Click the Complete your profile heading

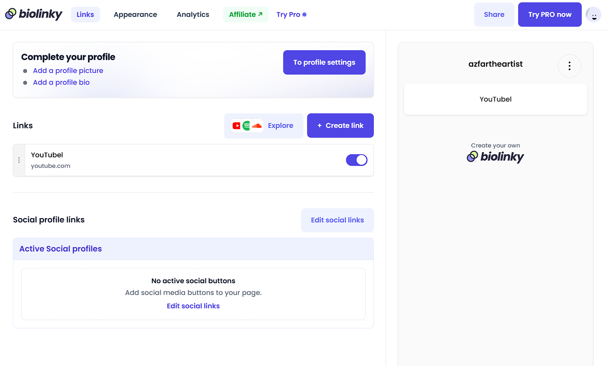click(68, 57)
